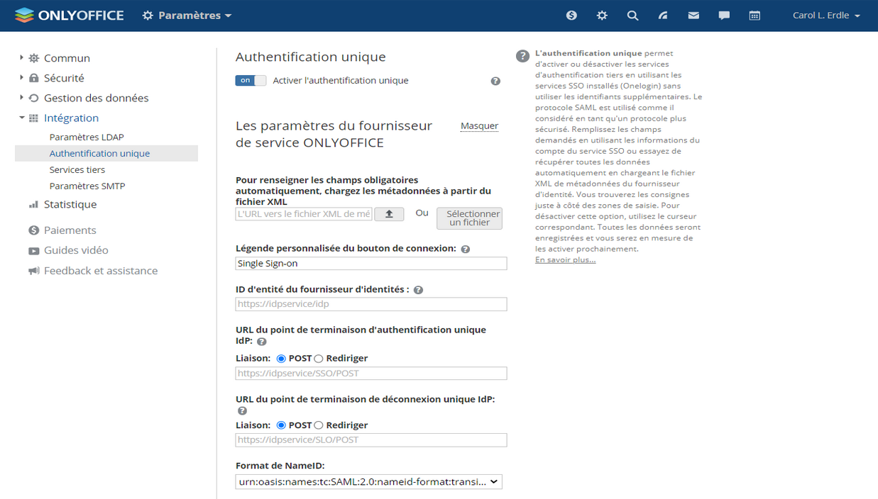The height and width of the screenshot is (499, 878).
Task: Click Masquer to hide provider settings
Action: pyautogui.click(x=479, y=126)
